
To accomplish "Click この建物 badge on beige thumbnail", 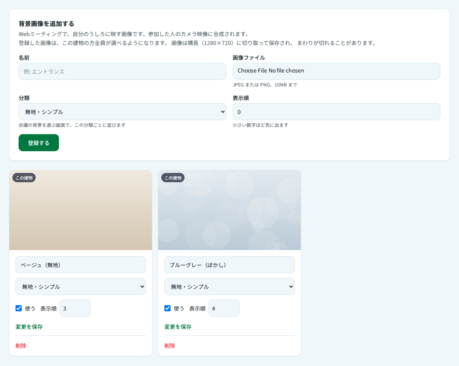I will (x=24, y=178).
